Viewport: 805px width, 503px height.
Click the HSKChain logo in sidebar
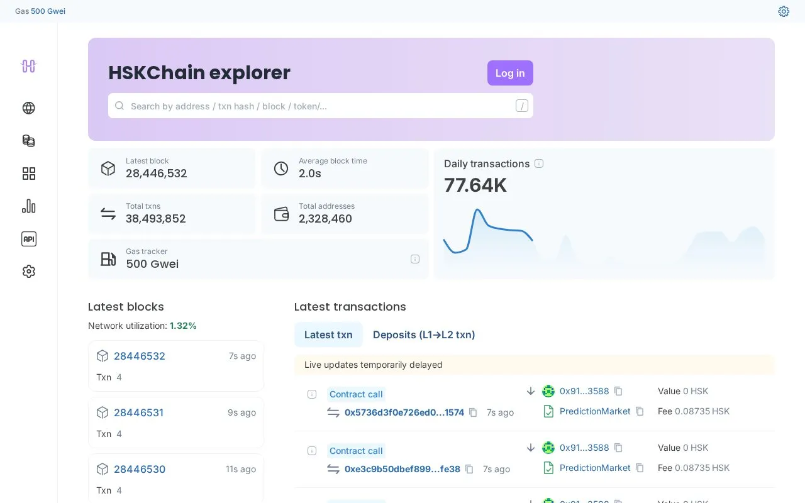pos(28,66)
